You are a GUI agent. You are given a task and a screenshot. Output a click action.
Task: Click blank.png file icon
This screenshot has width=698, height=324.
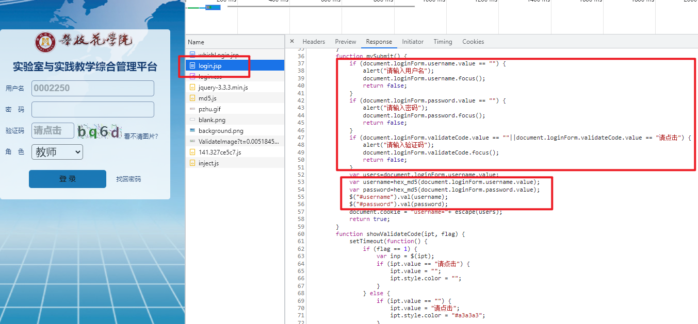192,120
